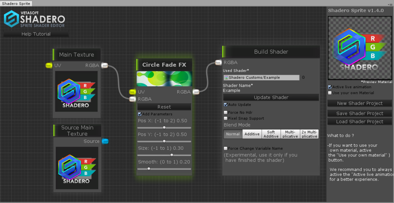Viewport: 394px width, 203px height.
Task: Click the RGBA output port of Circle Fade FX
Action: point(196,92)
